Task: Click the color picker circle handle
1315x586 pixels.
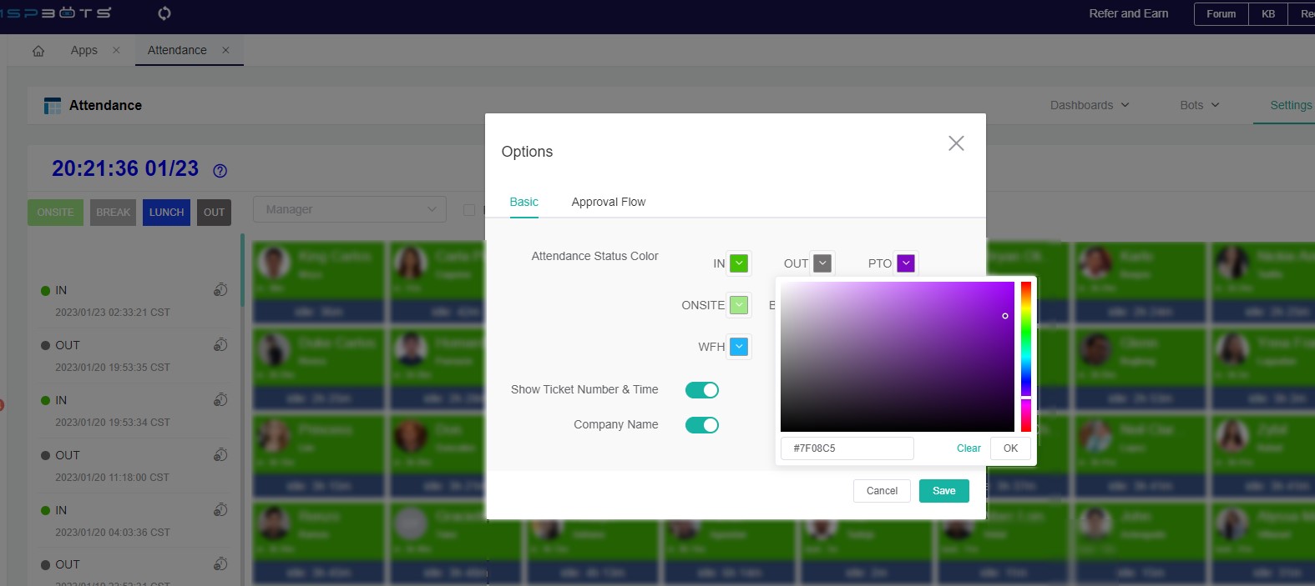Action: point(1005,316)
